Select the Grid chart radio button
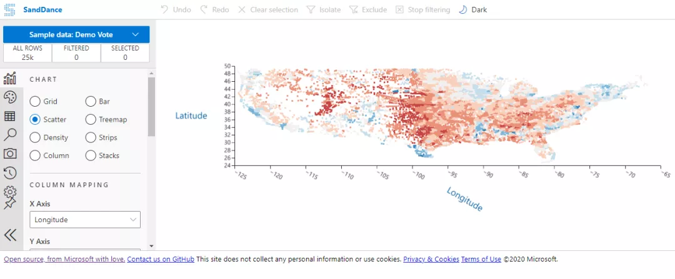The width and height of the screenshot is (675, 279). coord(35,102)
